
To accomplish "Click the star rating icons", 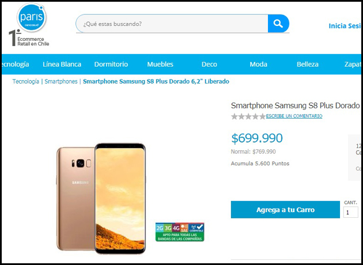I will tap(248, 116).
